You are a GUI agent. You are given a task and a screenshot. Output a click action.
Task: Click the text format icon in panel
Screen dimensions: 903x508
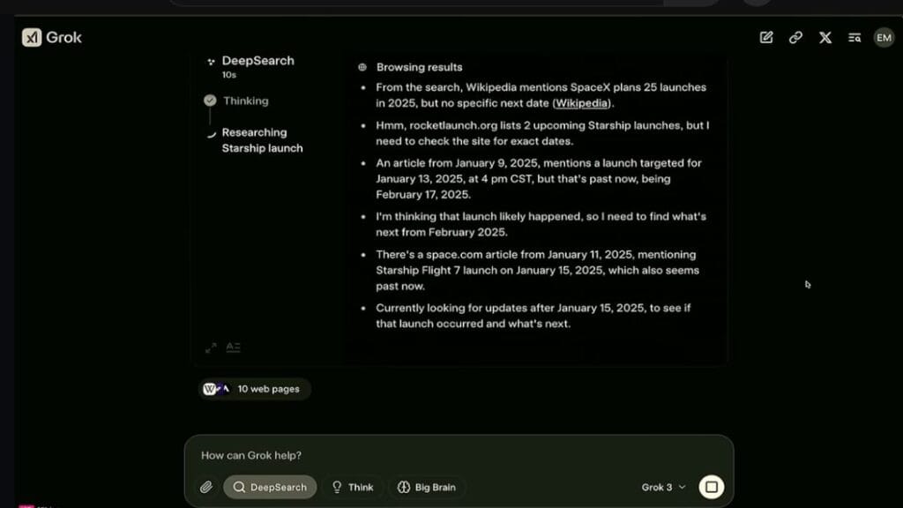[233, 347]
